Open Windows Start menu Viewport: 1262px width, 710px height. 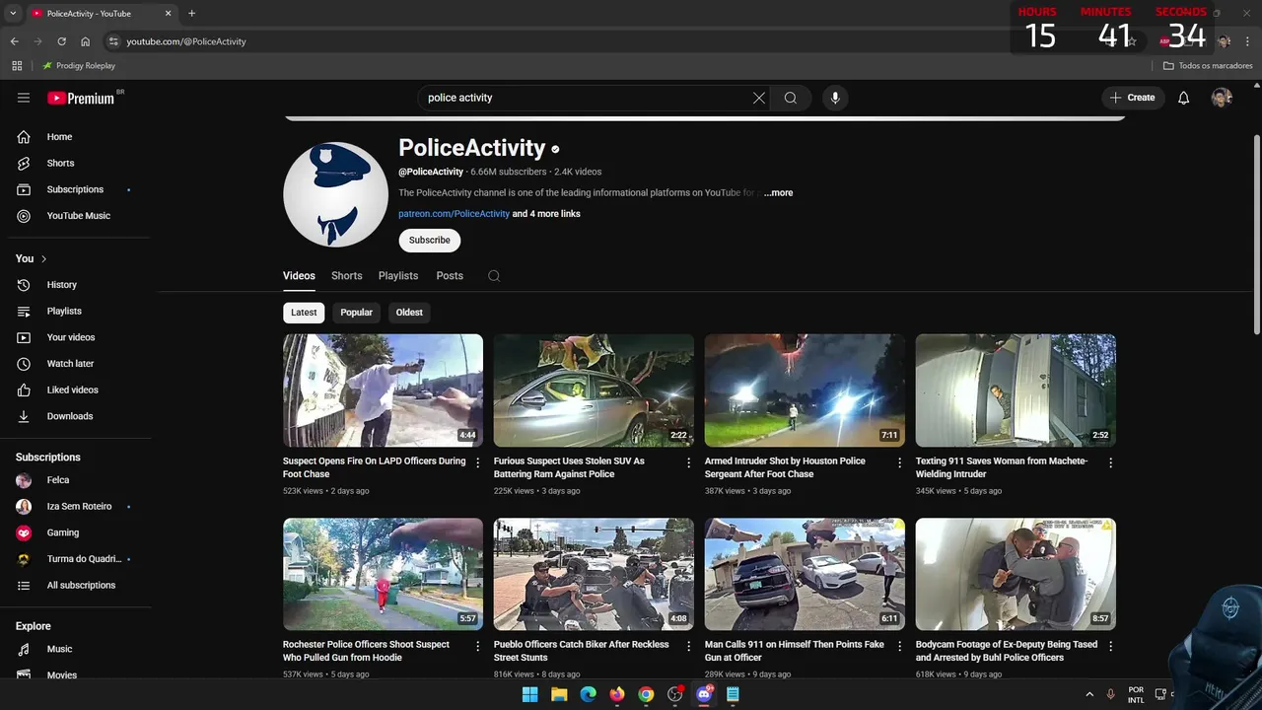(529, 694)
